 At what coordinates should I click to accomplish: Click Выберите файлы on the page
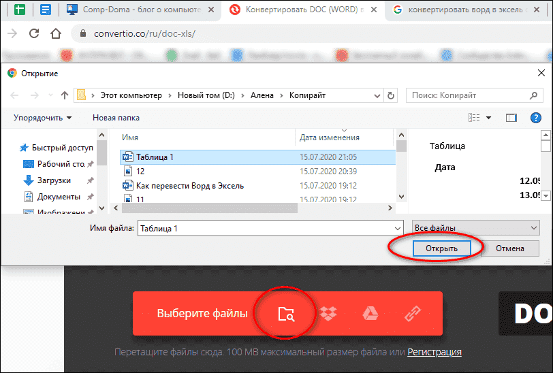202,313
